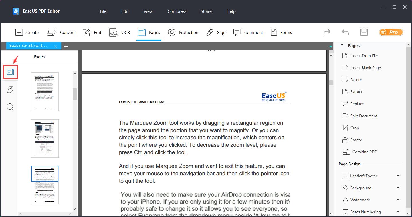
Task: Open the File menu
Action: (103, 11)
